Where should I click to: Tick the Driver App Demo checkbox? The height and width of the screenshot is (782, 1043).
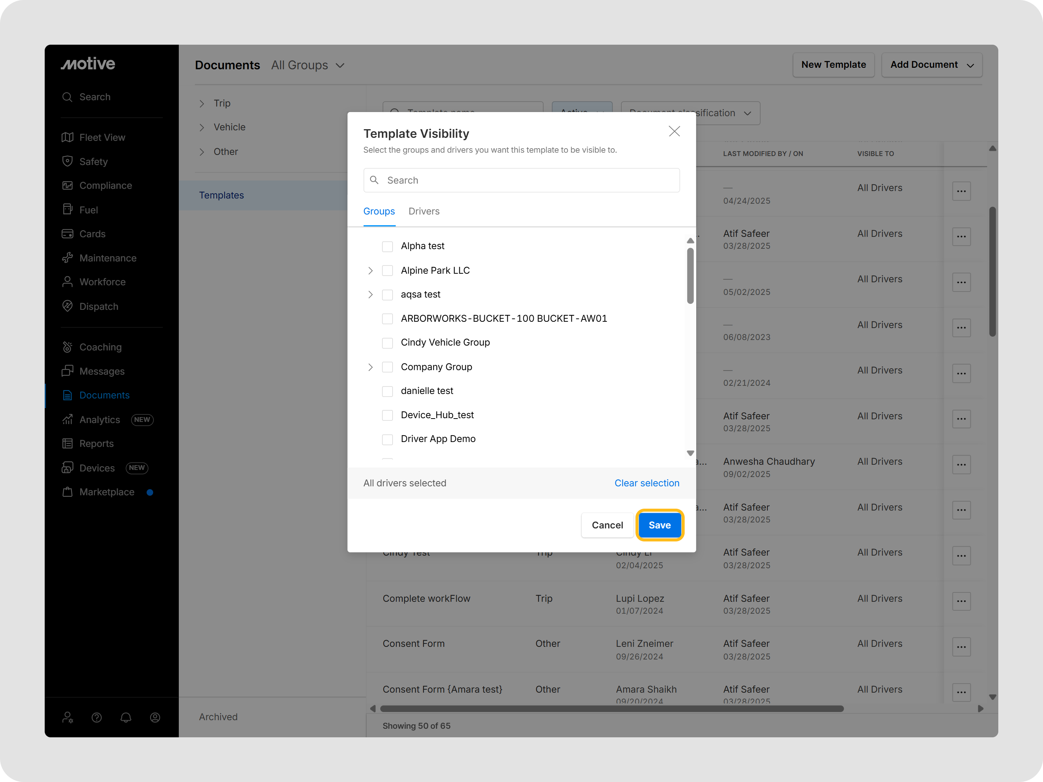[x=387, y=439]
